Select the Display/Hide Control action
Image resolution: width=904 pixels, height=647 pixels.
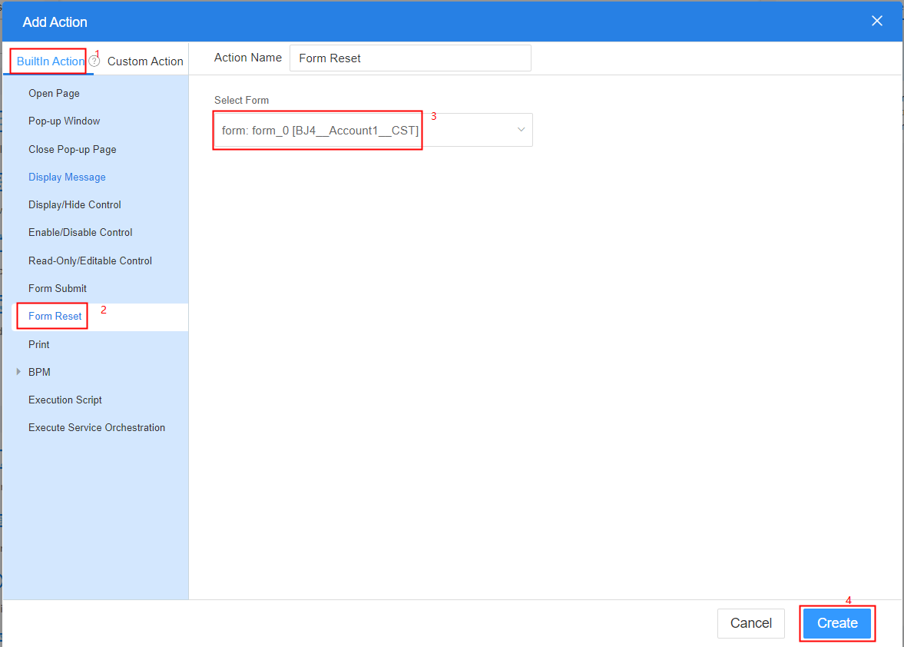coord(75,204)
